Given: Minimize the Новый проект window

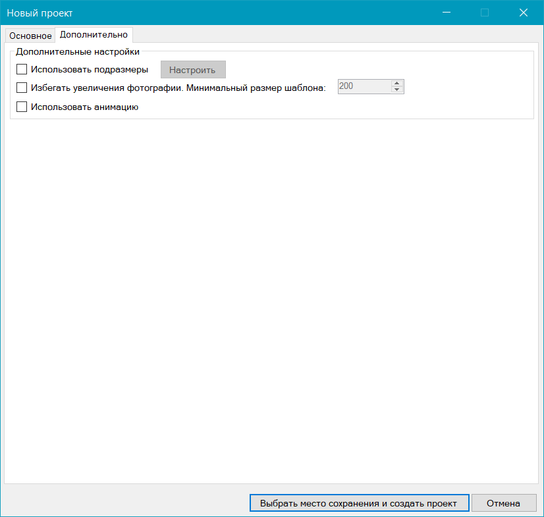Looking at the screenshot, I should point(447,13).
